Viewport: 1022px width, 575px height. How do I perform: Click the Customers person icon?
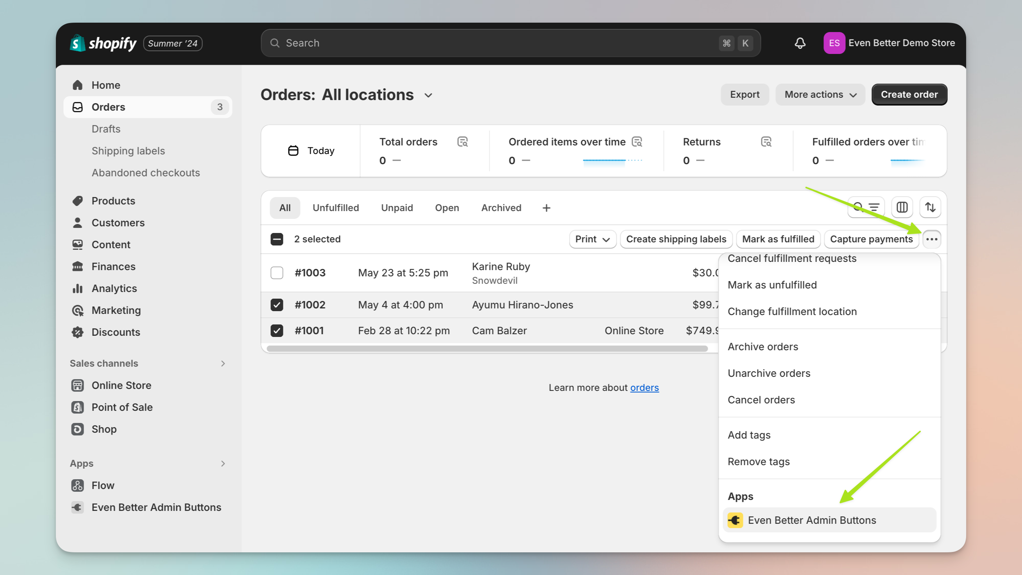pyautogui.click(x=77, y=223)
